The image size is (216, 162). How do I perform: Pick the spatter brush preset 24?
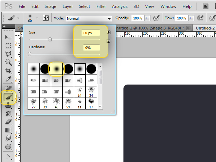pos(91,92)
